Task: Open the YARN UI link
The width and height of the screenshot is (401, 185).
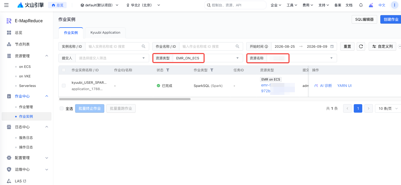Action: (344, 86)
